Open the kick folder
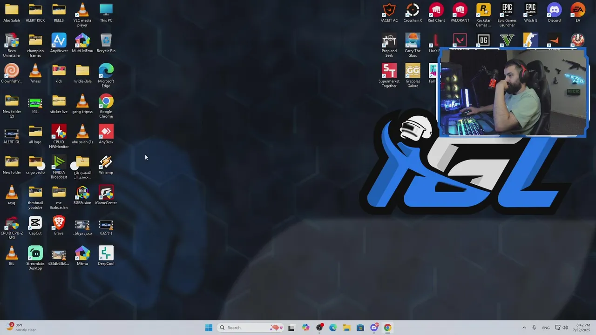Screen dimensions: 596x335 pos(59,74)
